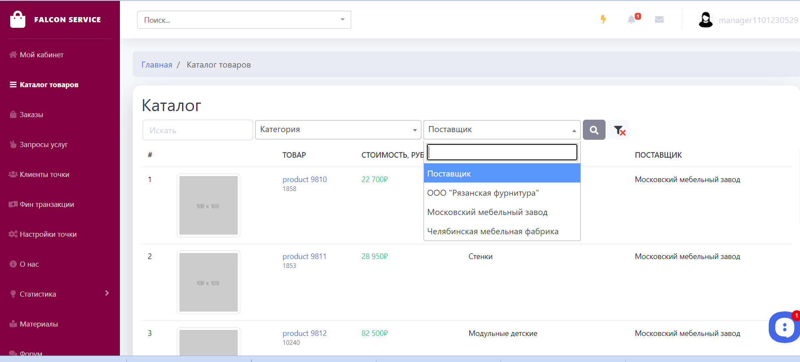The width and height of the screenshot is (800, 362).
Task: Click the Главная breadcrumb link
Action: point(157,65)
